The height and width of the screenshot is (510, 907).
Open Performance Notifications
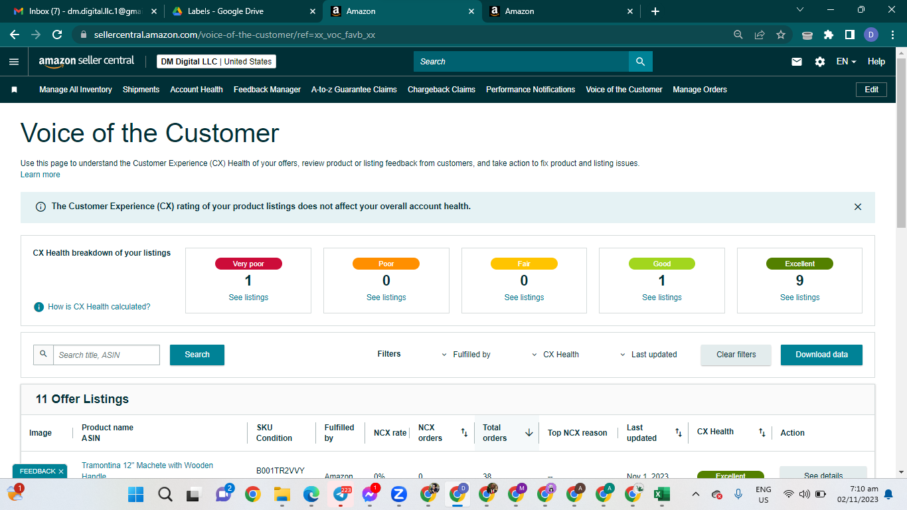531,90
